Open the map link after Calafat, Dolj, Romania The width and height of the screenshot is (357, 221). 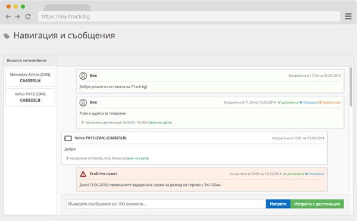[137, 158]
